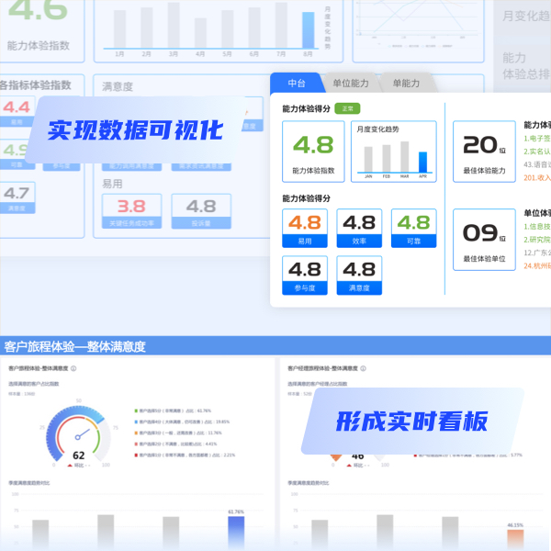Click the 选择满意的客户占比指数 subtitle
Viewport: 551px width, 551px height.
34,384
